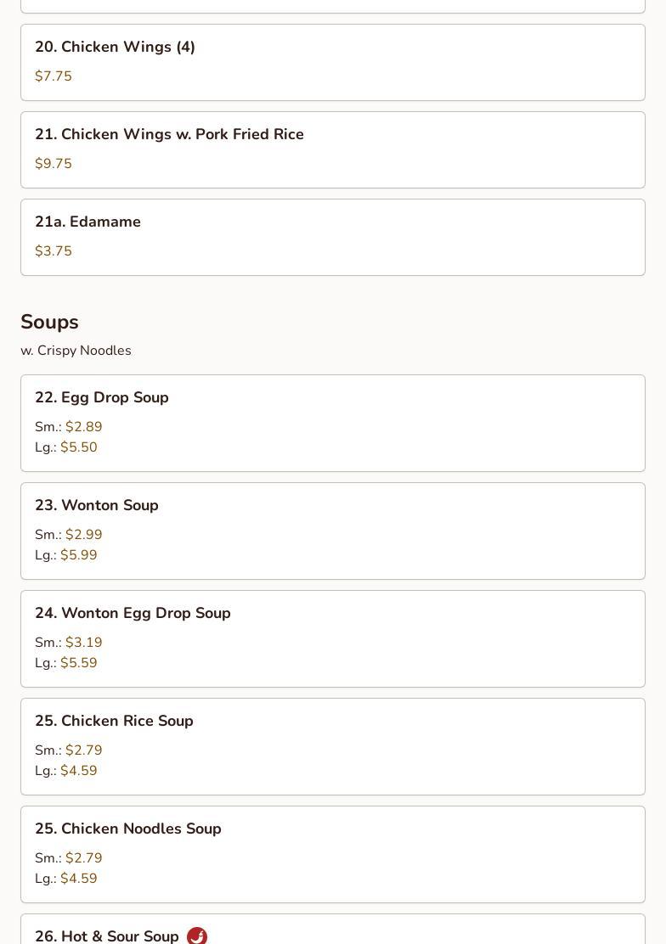Pick large Wonton Soup at $5.99
This screenshot has width=666, height=944.
tap(78, 555)
